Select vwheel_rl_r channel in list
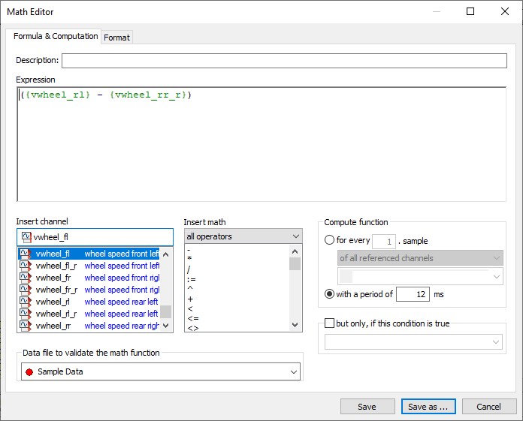This screenshot has height=421, width=523. [89, 314]
